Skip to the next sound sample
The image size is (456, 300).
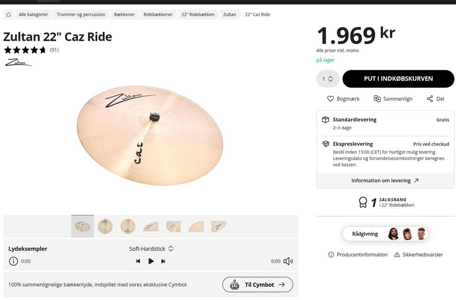pyautogui.click(x=163, y=261)
